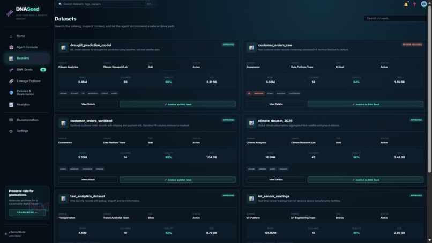Click the climate_dataset_2026 dataset icon

251,123
